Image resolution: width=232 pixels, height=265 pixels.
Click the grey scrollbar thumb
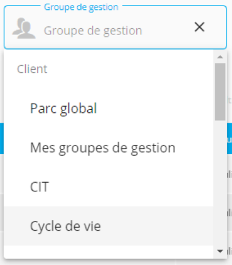(220, 92)
